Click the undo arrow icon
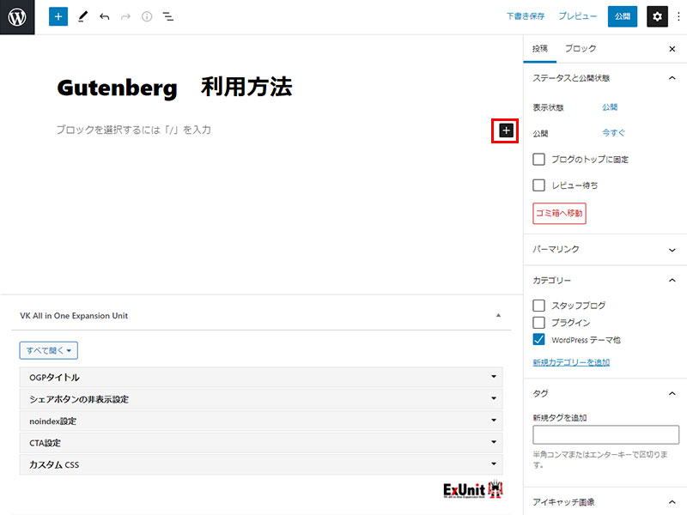Image resolution: width=687 pixels, height=515 pixels. (104, 16)
